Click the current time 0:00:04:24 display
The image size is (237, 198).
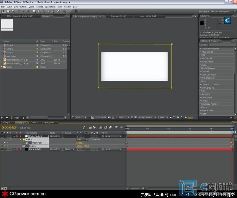10,128
